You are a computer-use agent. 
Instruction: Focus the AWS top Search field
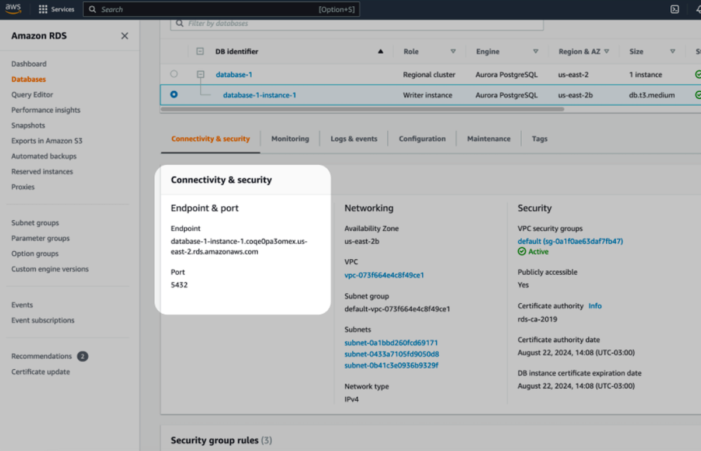[221, 9]
